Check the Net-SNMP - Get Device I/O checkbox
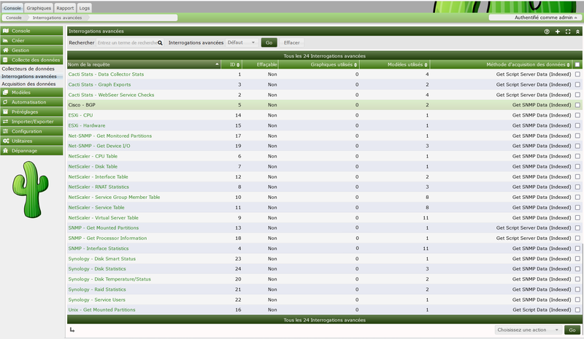Viewport: 584px width, 339px height. tap(577, 146)
